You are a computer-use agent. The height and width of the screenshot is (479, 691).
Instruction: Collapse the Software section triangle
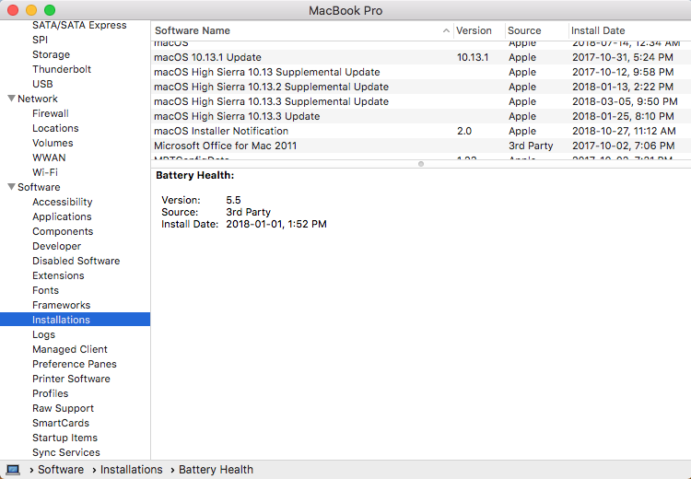12,187
